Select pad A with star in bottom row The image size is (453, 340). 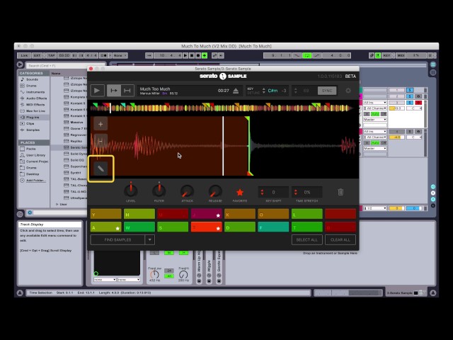[105, 227]
